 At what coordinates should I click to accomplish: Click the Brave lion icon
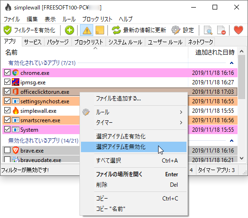16,150
